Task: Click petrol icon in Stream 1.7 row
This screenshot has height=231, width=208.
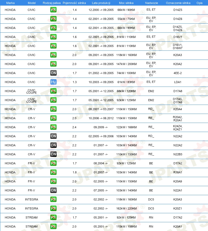Action: (x=53, y=217)
